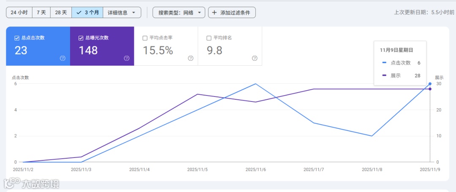Viewport: 456px width, 192px height.
Task: Click the 点击次数 legend entry in tooltip
Action: pyautogui.click(x=400, y=63)
